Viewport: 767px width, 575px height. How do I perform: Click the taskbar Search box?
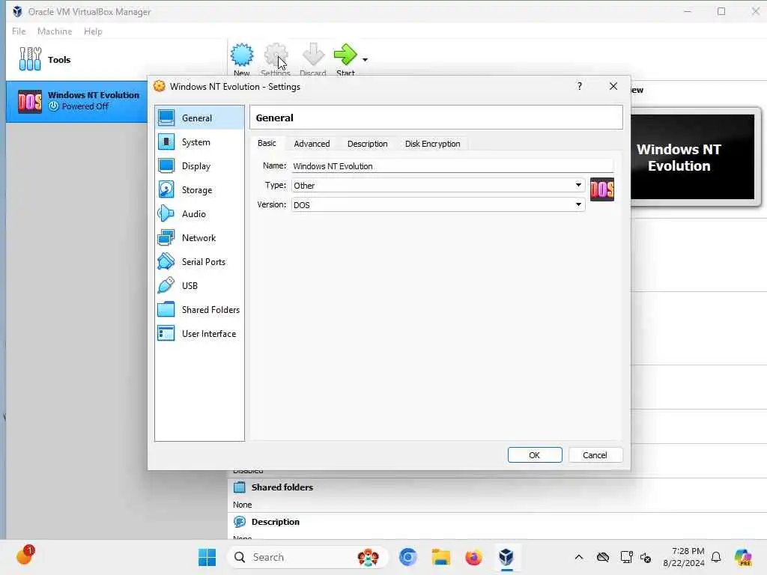(x=307, y=557)
